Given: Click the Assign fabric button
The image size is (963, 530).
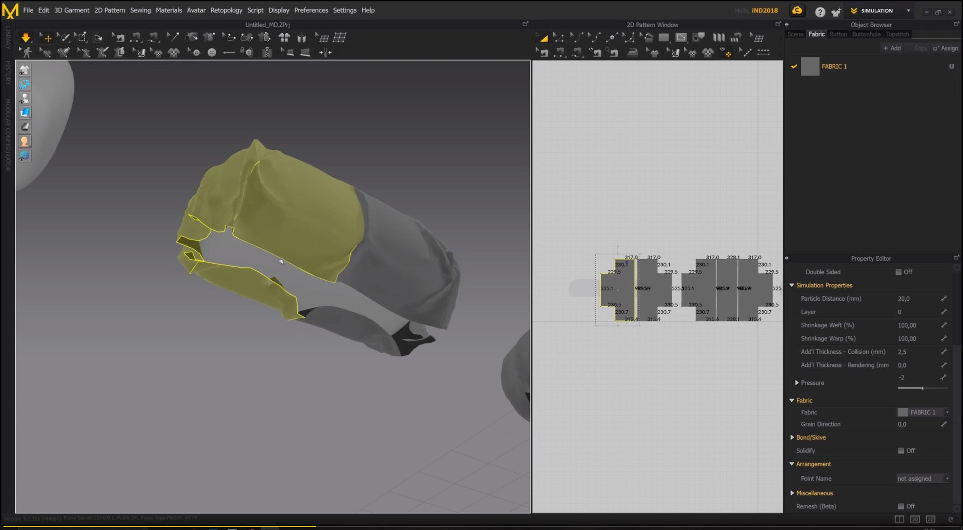Looking at the screenshot, I should [946, 48].
